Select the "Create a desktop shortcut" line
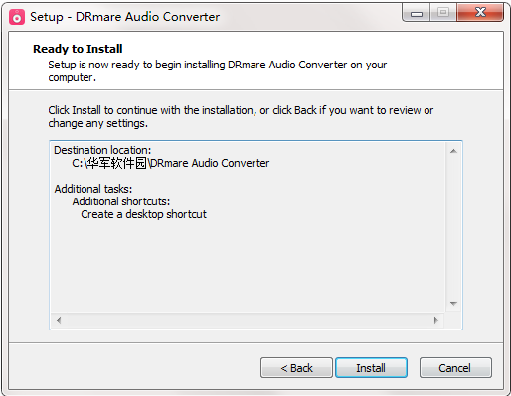This screenshot has height=396, width=511. [x=143, y=214]
